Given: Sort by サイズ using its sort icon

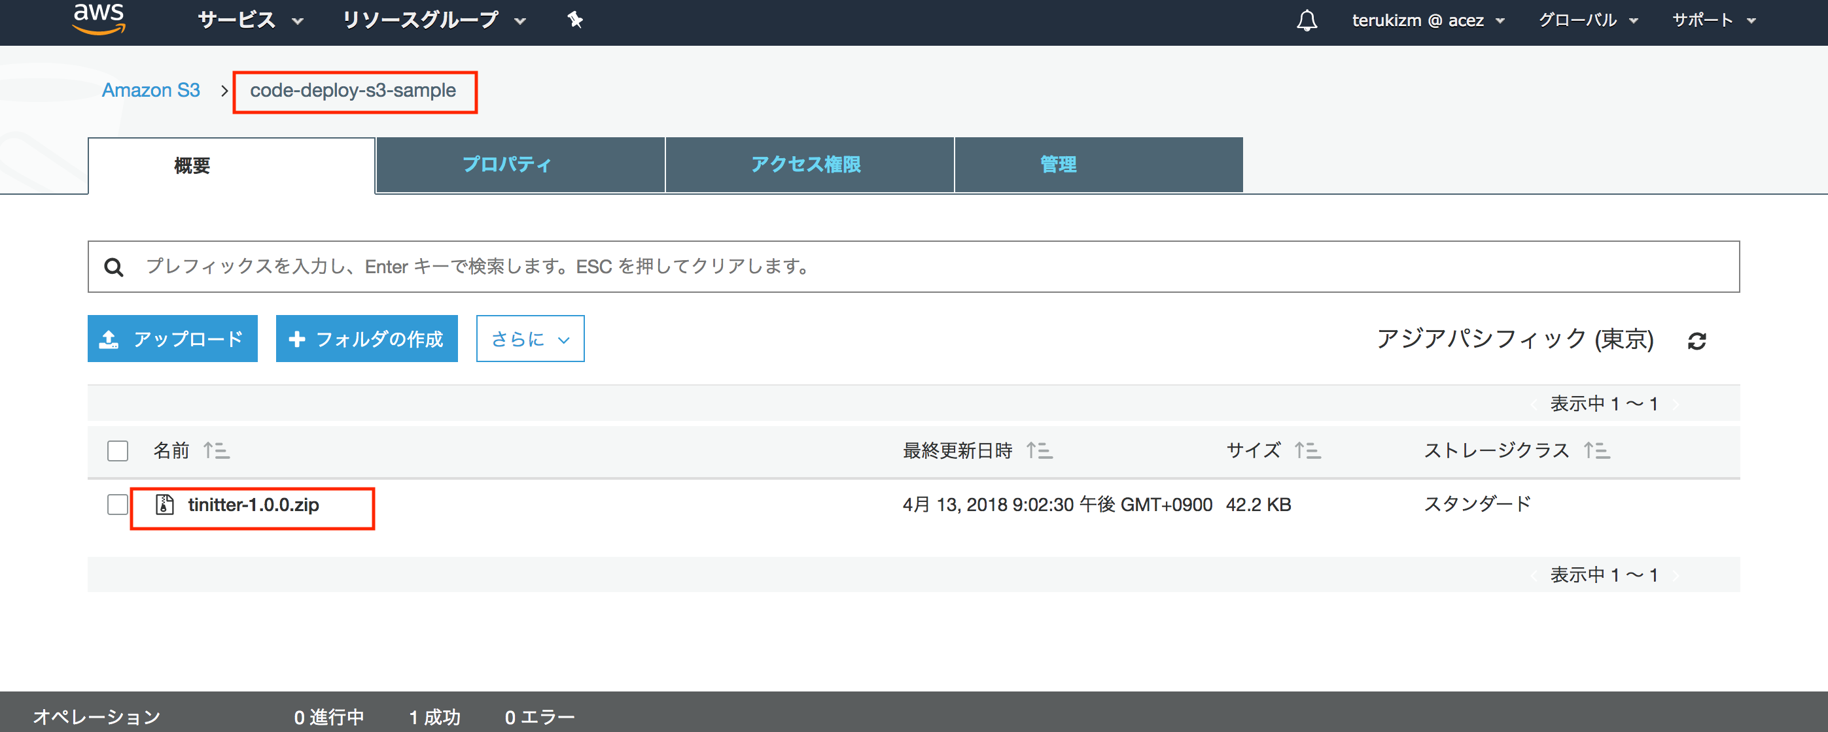Looking at the screenshot, I should tap(1307, 450).
